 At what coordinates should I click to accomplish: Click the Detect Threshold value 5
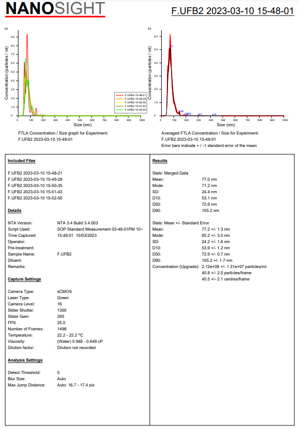coord(58,372)
